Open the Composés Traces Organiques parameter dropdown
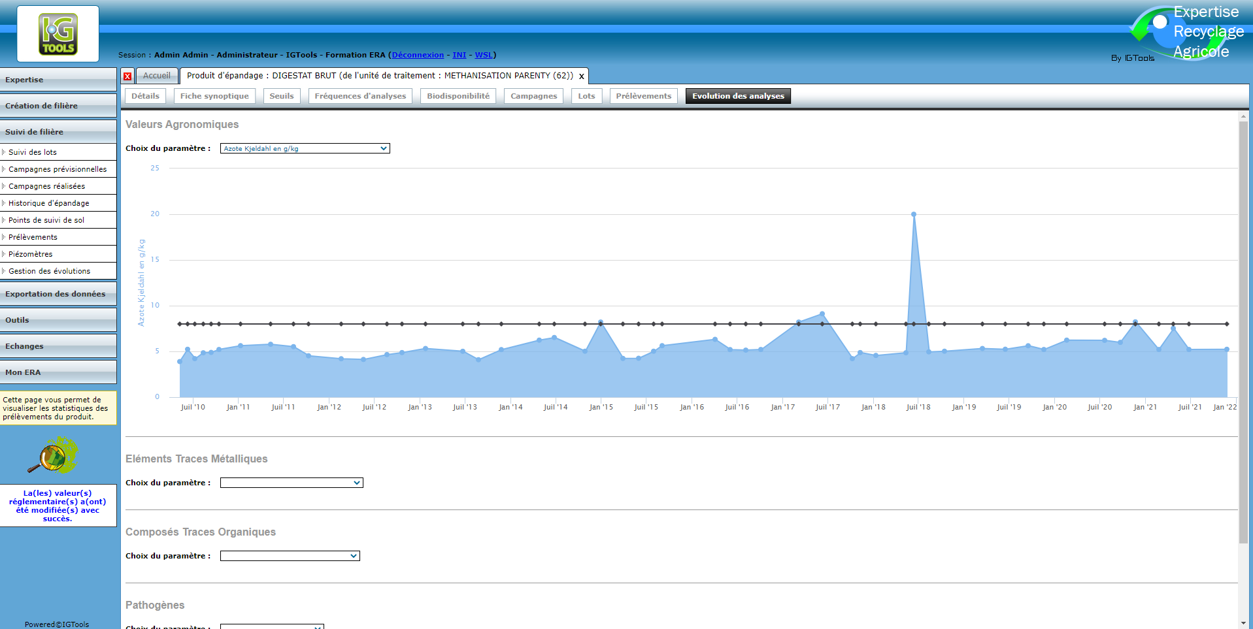 point(290,556)
